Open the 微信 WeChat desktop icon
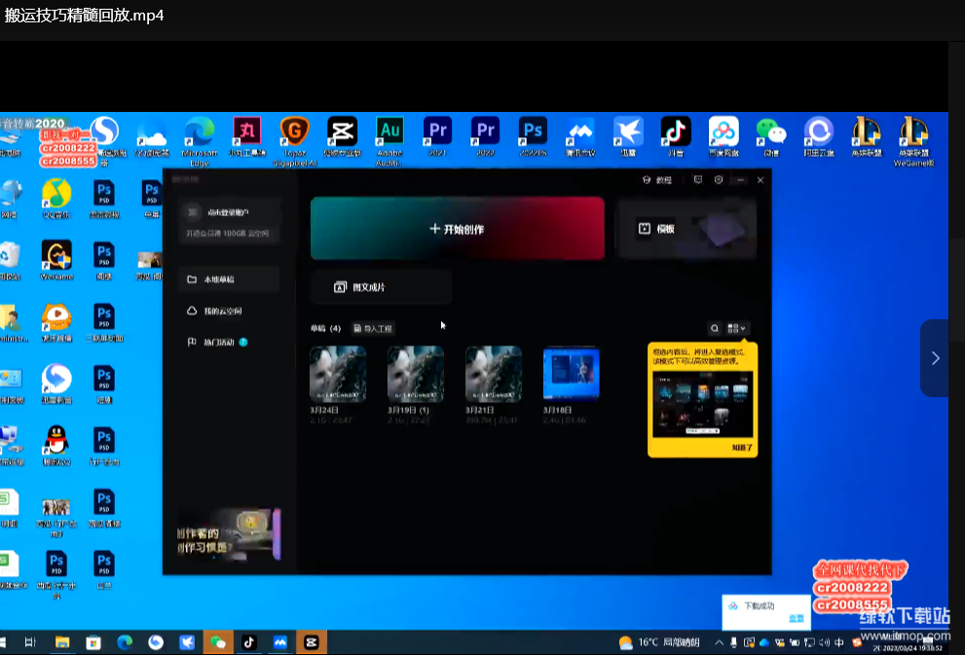This screenshot has height=655, width=965. (771, 130)
